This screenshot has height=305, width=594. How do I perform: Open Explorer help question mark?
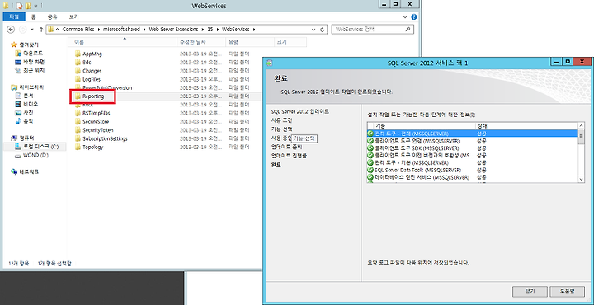click(x=414, y=17)
